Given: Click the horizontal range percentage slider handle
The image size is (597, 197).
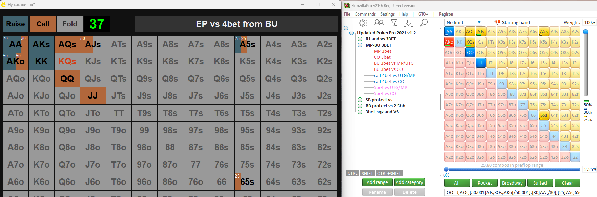Looking at the screenshot, I should click(x=446, y=169).
